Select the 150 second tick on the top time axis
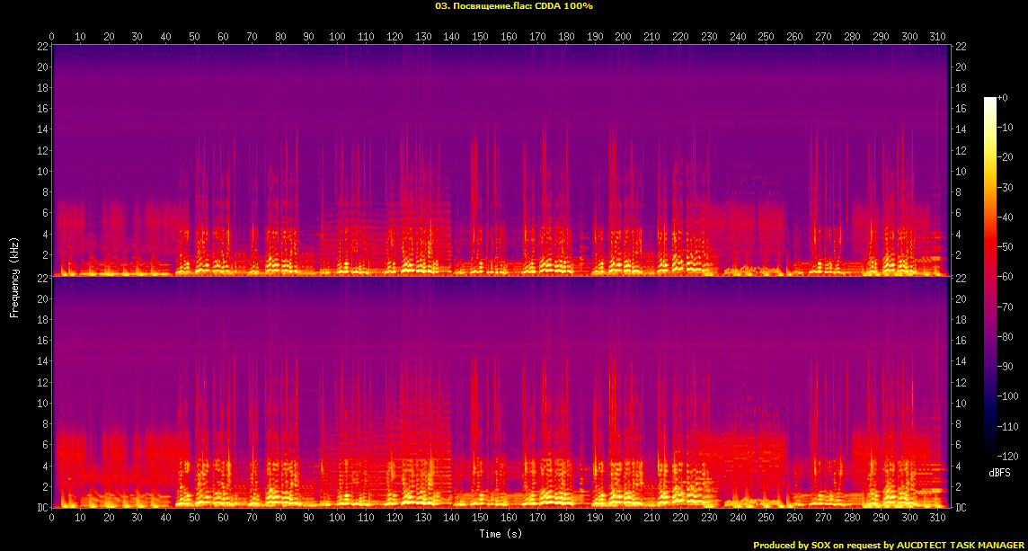 coord(480,37)
